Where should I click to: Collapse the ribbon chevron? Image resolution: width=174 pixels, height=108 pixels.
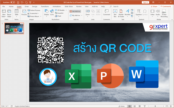click(172, 19)
